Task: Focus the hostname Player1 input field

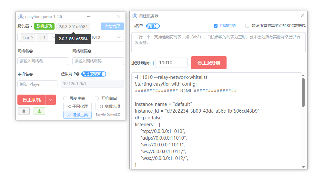Action: (x=37, y=84)
